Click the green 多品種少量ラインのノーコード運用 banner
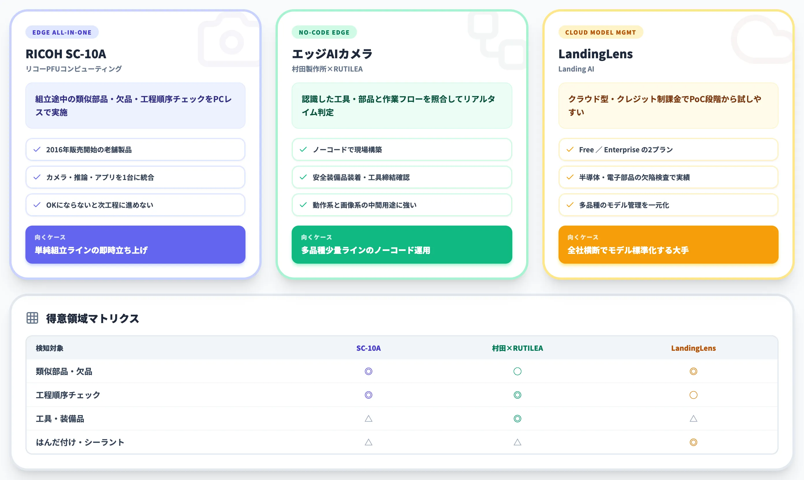Viewport: 804px width, 480px height. tap(402, 245)
